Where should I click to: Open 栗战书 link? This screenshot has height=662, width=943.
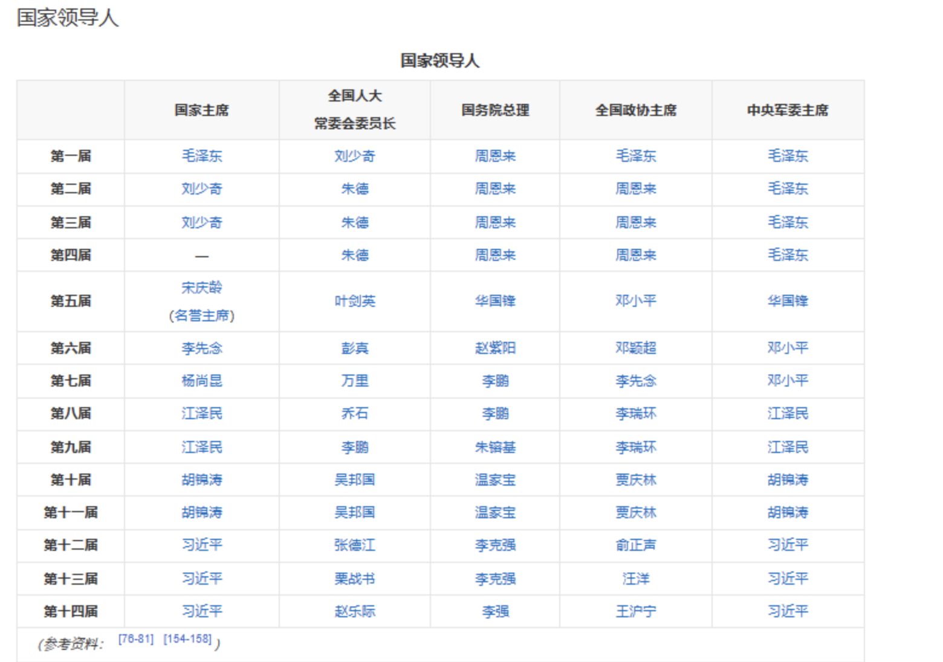tap(355, 579)
